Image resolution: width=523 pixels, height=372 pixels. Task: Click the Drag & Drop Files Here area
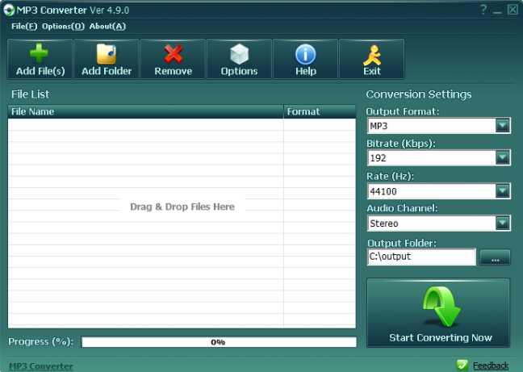[x=182, y=207]
